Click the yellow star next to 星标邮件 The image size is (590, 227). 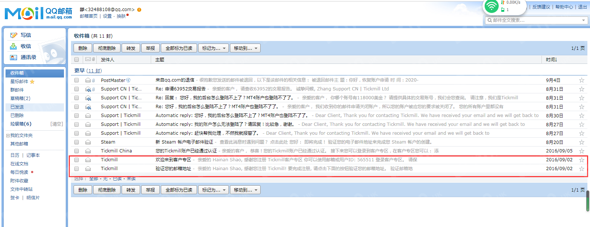pyautogui.click(x=32, y=82)
